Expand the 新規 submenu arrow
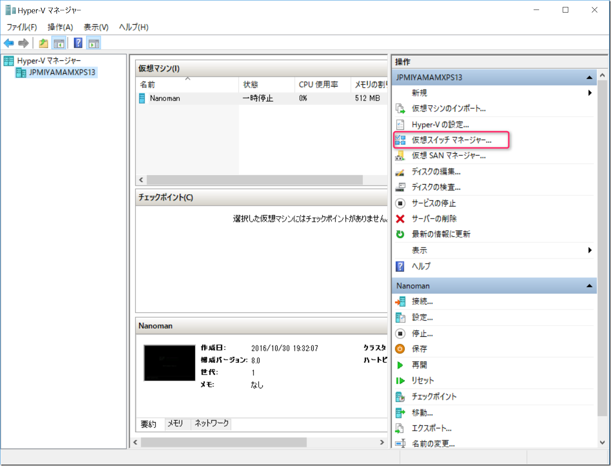611x466 pixels. [x=590, y=93]
